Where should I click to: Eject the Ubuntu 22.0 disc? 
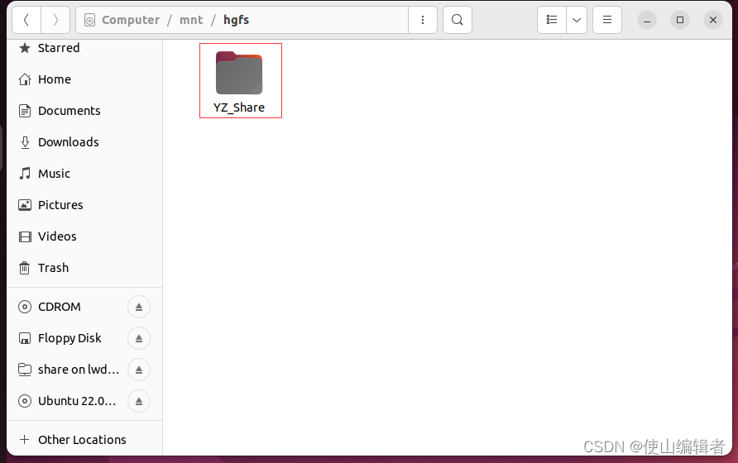(139, 401)
